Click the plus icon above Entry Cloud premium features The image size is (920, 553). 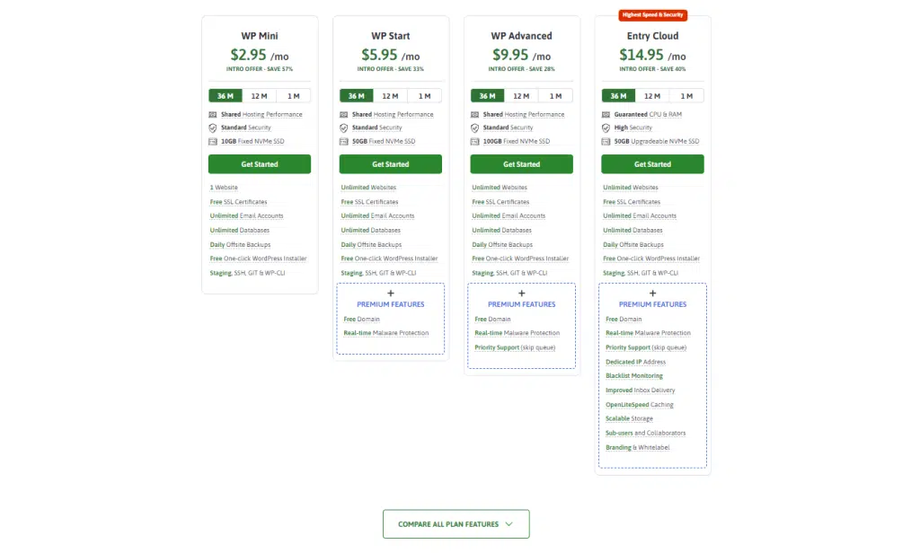click(652, 293)
